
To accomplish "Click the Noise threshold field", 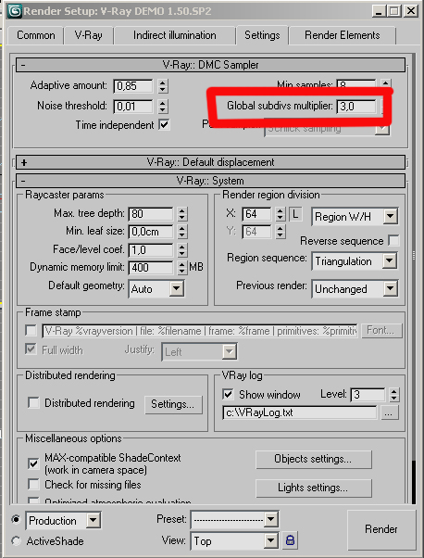I will pos(133,106).
